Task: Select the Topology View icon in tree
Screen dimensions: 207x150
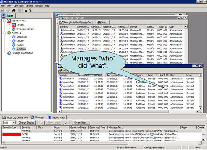Action: click(9, 21)
